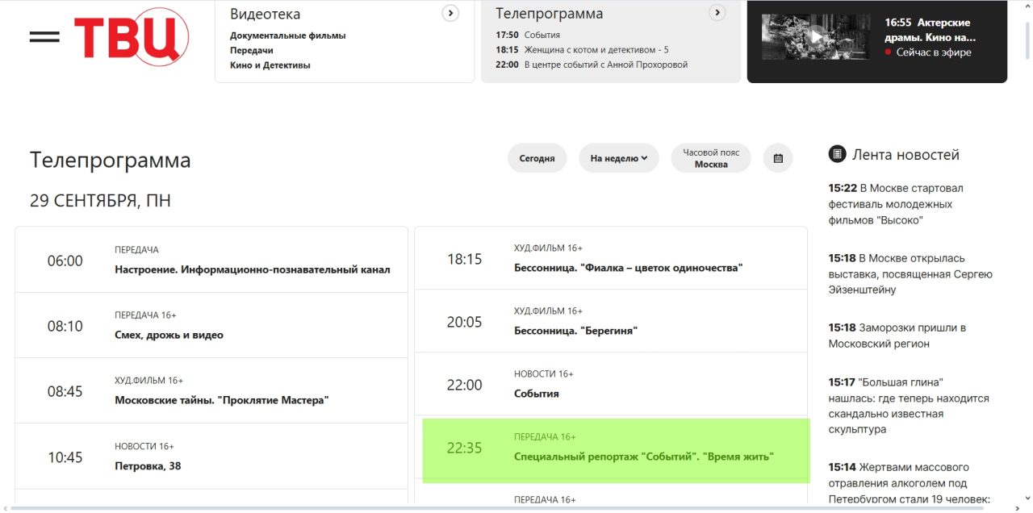Open Петровка, 38 program at 10:45
Viewport: 1033px width, 513px height.
click(x=148, y=466)
